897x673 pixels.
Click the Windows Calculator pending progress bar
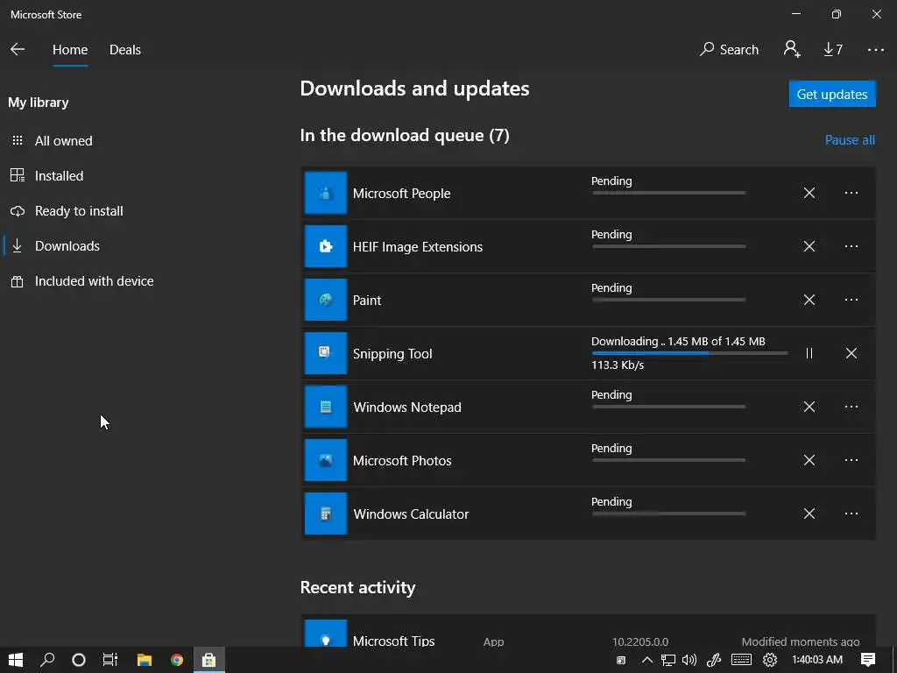click(668, 514)
